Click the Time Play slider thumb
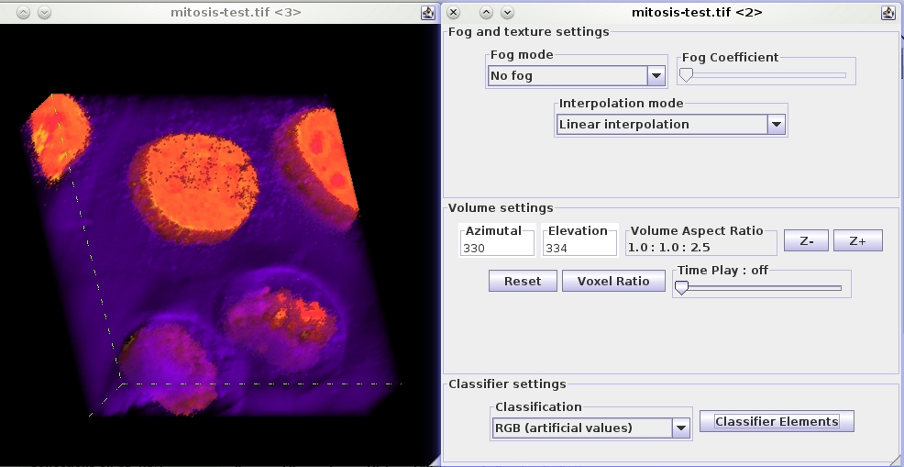This screenshot has height=467, width=904. 681,287
